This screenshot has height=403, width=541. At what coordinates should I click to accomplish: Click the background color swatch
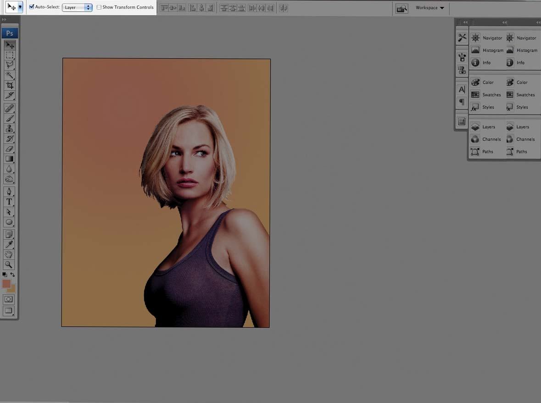click(x=12, y=290)
